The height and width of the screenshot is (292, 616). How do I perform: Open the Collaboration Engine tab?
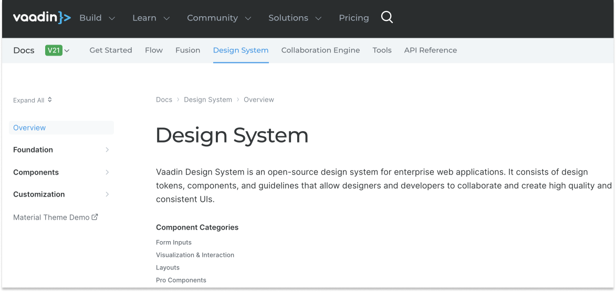coord(320,50)
